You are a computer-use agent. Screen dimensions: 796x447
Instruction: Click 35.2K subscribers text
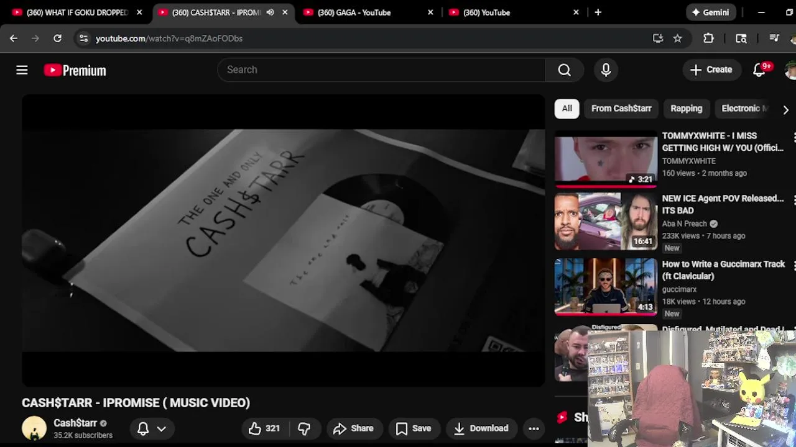point(83,435)
